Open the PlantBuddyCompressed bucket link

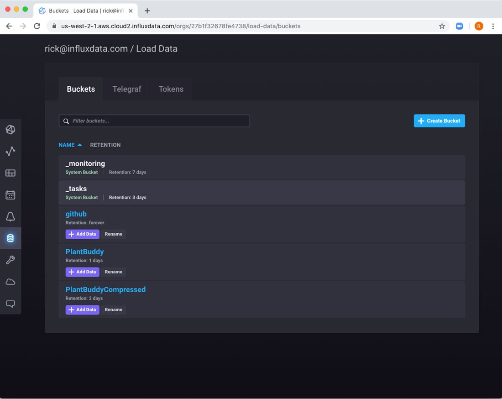(105, 289)
